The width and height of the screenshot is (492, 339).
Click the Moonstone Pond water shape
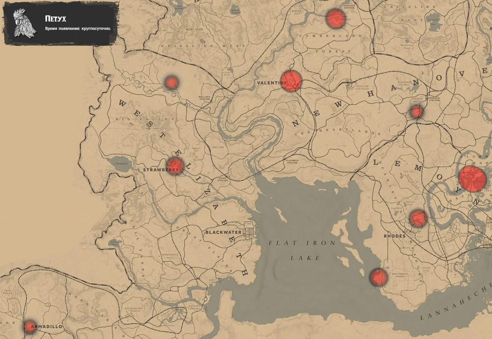(x=406, y=41)
